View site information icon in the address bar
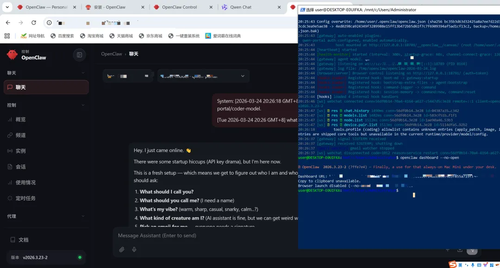 (49, 23)
